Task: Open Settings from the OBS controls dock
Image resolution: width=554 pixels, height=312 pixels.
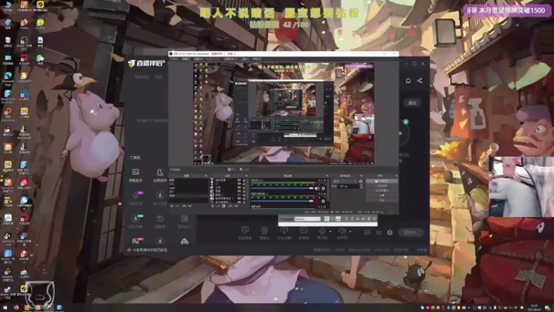Action: click(382, 196)
